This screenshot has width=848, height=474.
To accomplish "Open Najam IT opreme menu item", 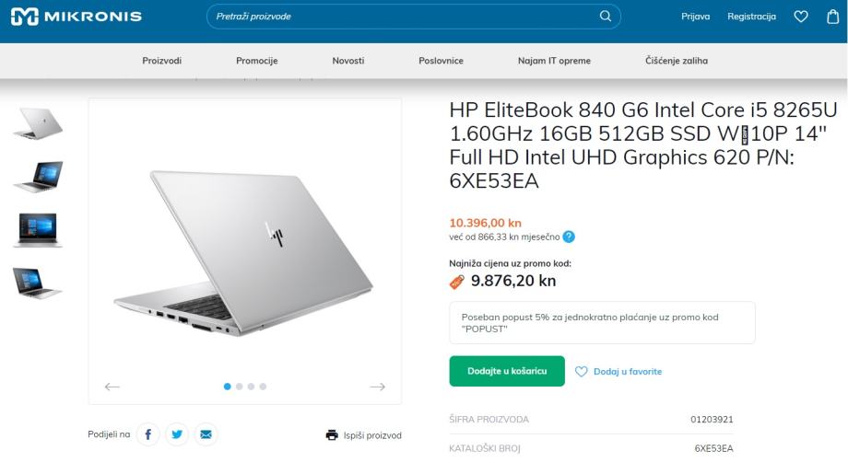I will point(554,61).
